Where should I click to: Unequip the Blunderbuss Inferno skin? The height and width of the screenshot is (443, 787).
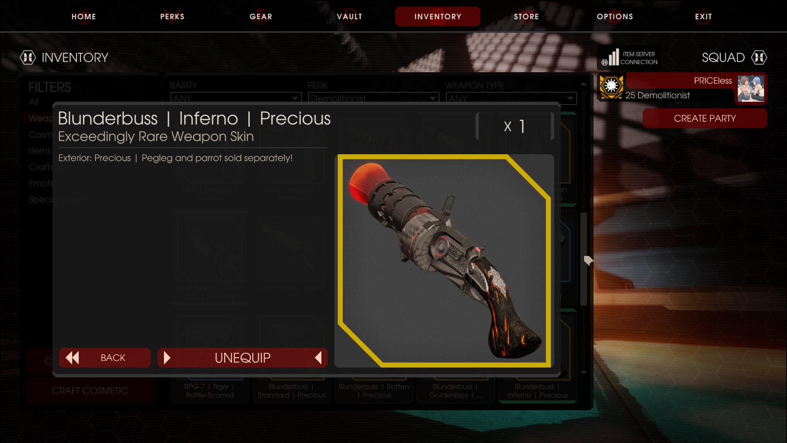(x=243, y=358)
